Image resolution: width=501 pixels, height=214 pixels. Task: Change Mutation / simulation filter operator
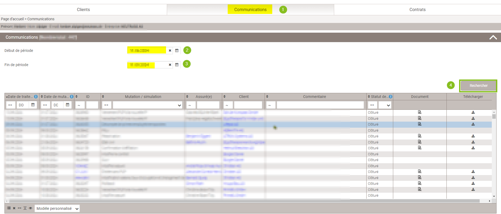point(106,105)
